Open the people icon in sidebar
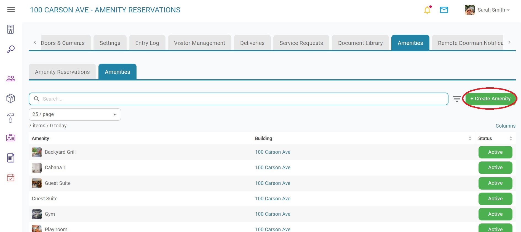This screenshot has width=521, height=232. click(x=11, y=79)
